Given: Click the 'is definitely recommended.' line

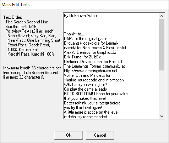Looking at the screenshot, I should [x=86, y=117].
